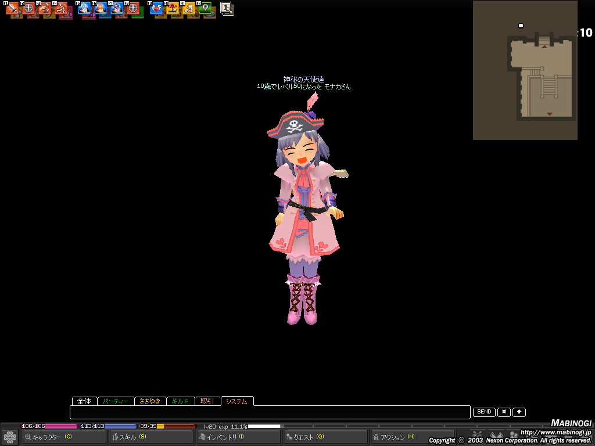Cast the F5 ice magic skill
The width and height of the screenshot is (595, 446).
point(85,9)
